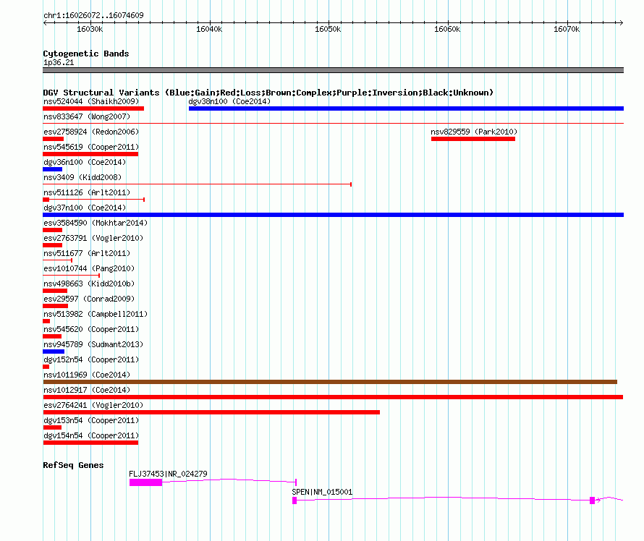The image size is (644, 541).
Task: Open dgv37n100 (Coe2014) variant
Action: click(85, 208)
